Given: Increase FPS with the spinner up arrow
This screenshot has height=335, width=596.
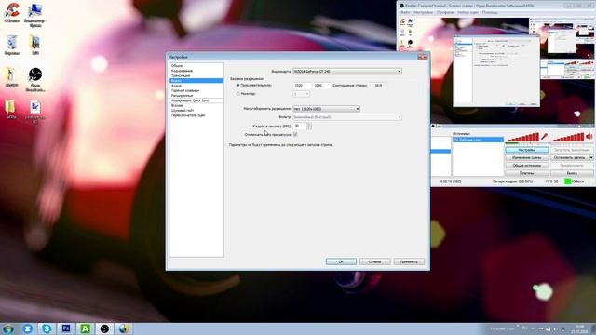Looking at the screenshot, I should [x=309, y=124].
